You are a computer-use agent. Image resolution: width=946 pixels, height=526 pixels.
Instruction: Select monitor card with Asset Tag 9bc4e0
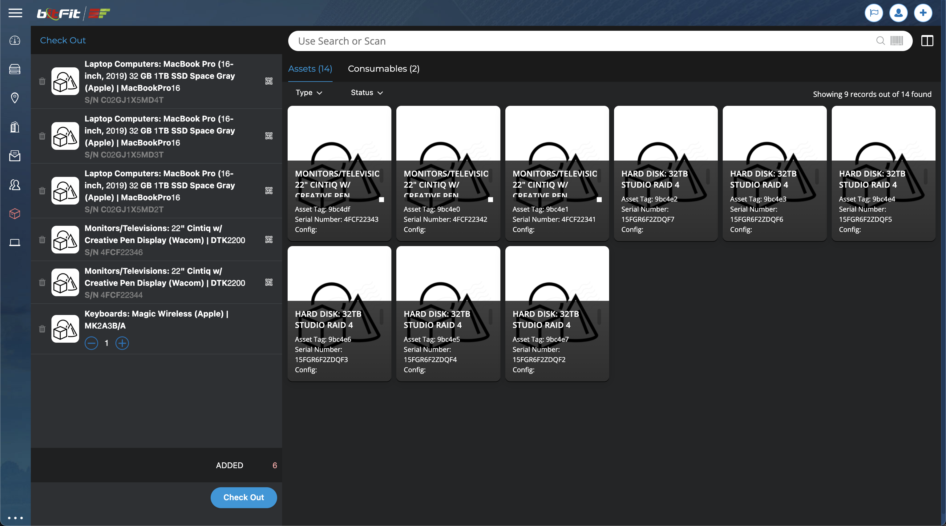[x=448, y=173]
